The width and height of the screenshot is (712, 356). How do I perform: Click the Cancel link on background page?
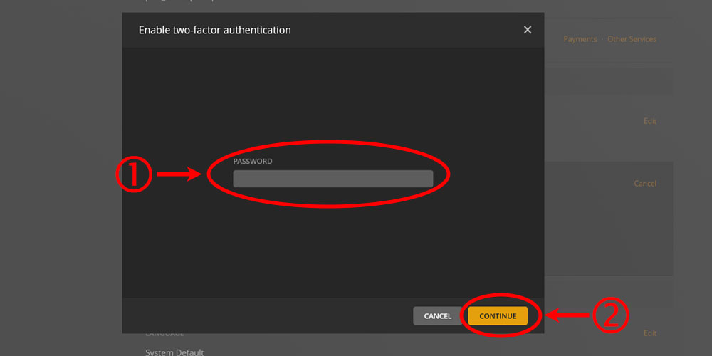tap(645, 184)
